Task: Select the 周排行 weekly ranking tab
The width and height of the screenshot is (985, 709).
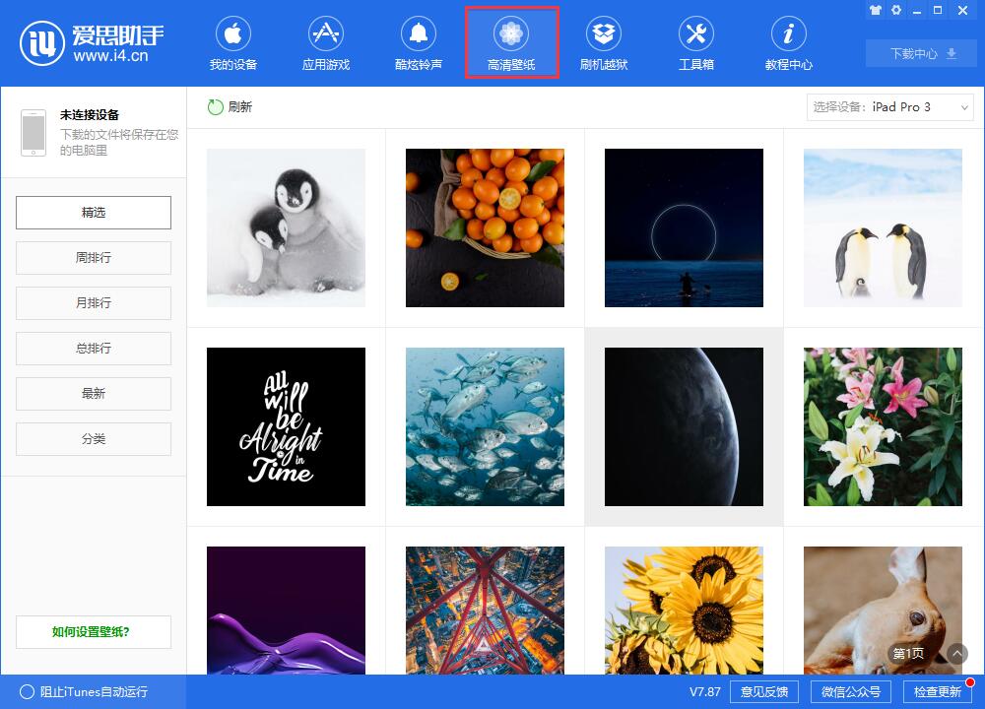Action: (94, 258)
